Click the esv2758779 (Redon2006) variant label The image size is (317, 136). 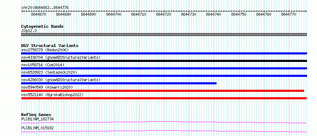[x=45, y=50]
